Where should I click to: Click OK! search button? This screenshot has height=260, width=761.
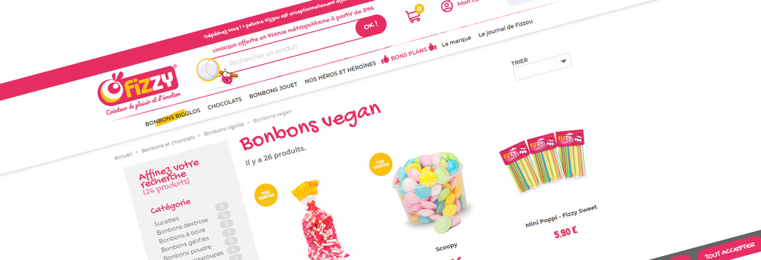[x=371, y=26]
